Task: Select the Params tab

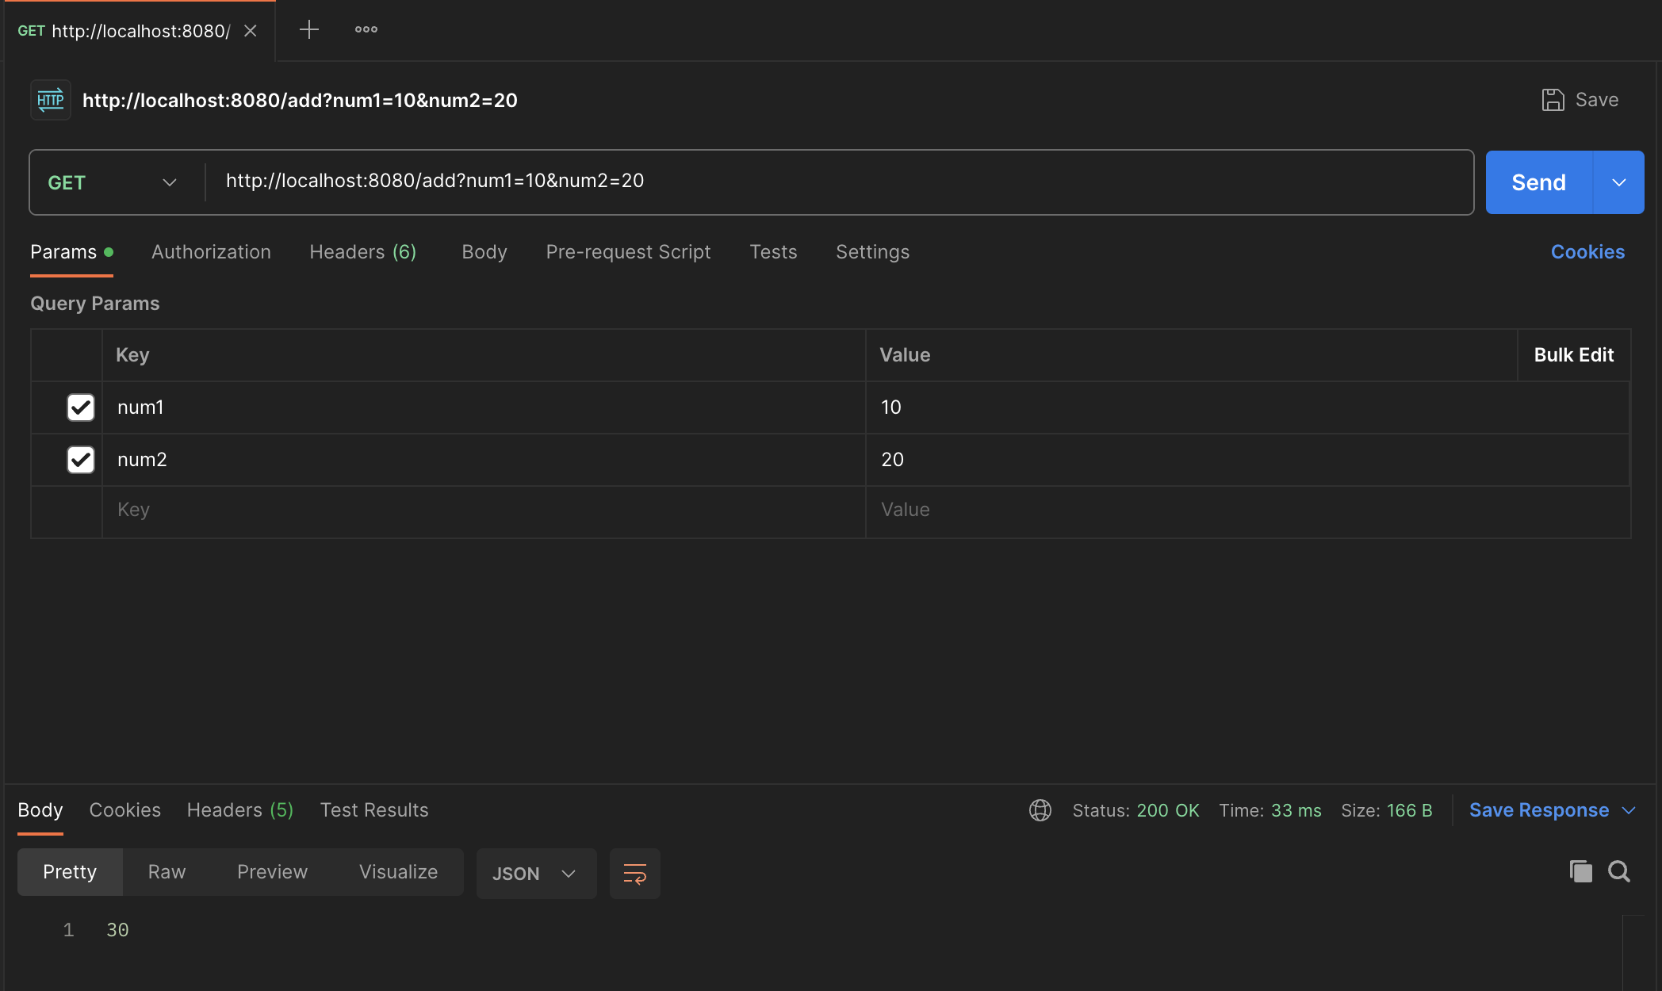Action: (71, 252)
